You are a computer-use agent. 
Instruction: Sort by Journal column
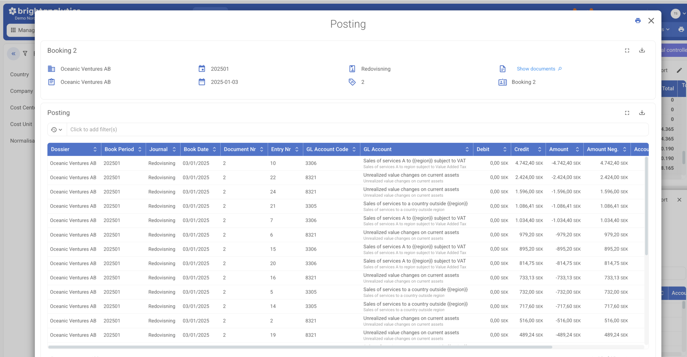coord(174,150)
